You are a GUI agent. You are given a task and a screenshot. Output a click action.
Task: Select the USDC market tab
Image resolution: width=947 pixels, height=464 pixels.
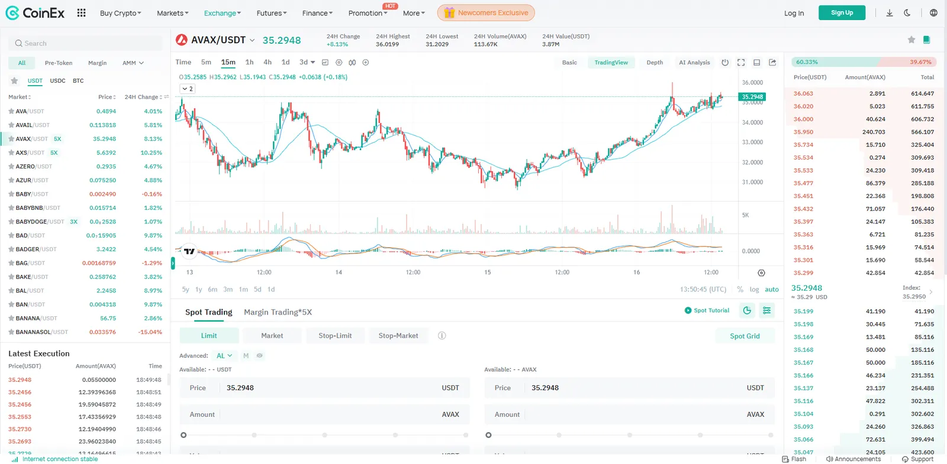pyautogui.click(x=57, y=81)
